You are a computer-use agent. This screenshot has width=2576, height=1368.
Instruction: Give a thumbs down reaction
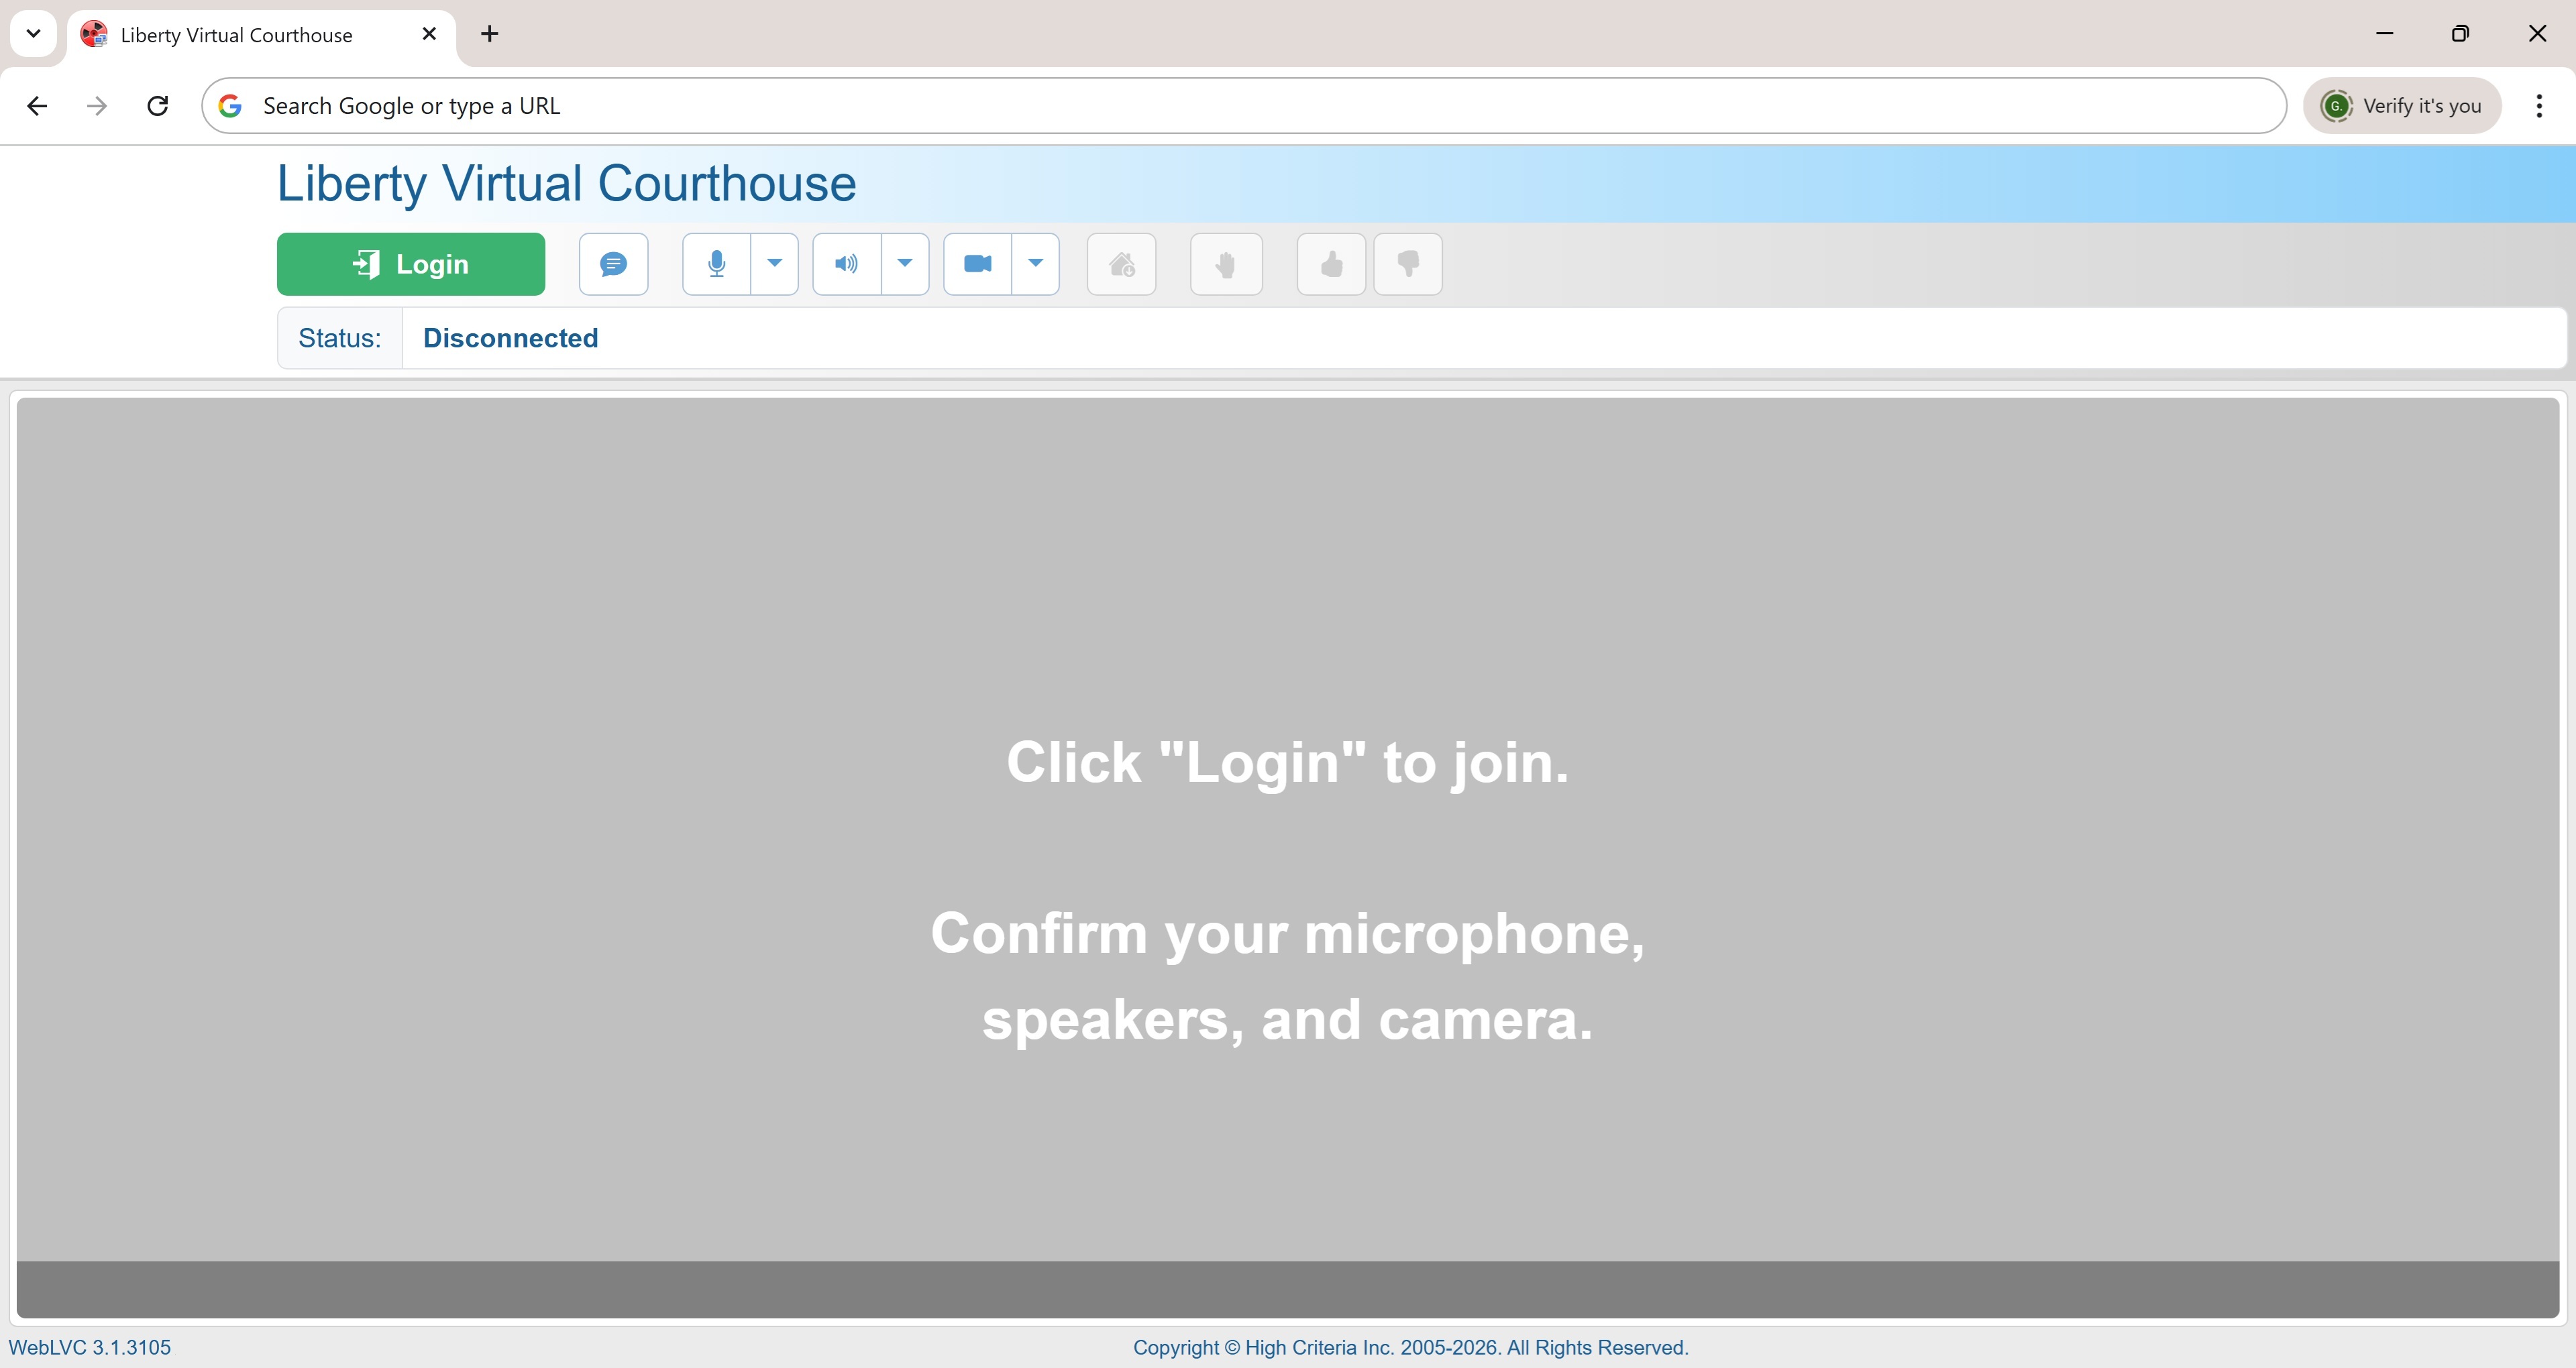[1408, 264]
